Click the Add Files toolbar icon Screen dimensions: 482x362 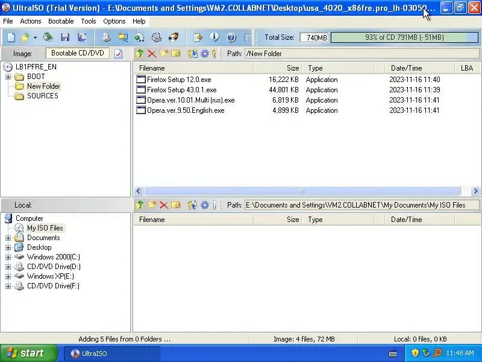point(198,37)
